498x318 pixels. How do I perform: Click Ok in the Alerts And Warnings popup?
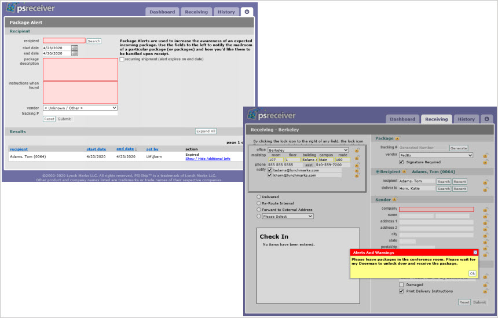(473, 273)
